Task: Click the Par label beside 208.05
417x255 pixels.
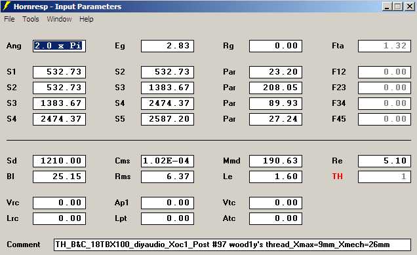Action: click(x=229, y=88)
